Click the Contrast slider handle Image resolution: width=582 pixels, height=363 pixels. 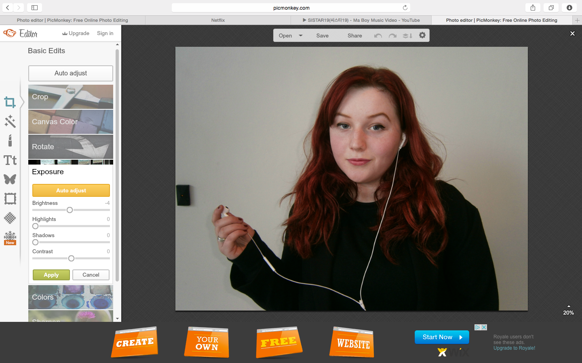[x=71, y=259]
